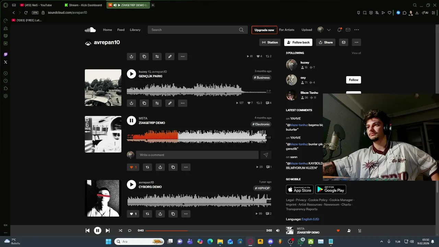Click the profile Share button
Viewport: 439px width, 247px height.
(325, 42)
